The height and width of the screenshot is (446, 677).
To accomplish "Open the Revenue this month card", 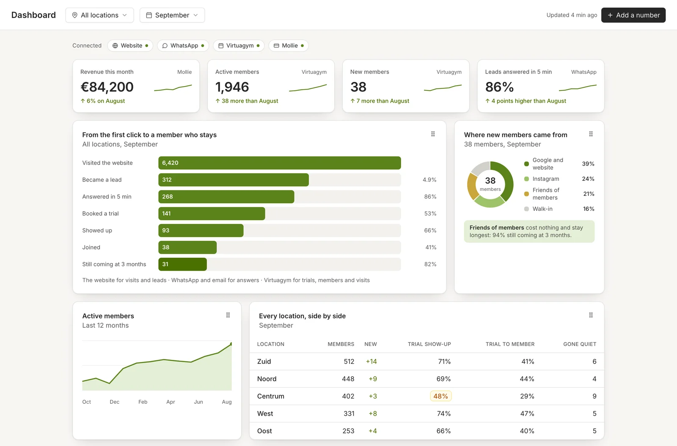I will pos(136,86).
